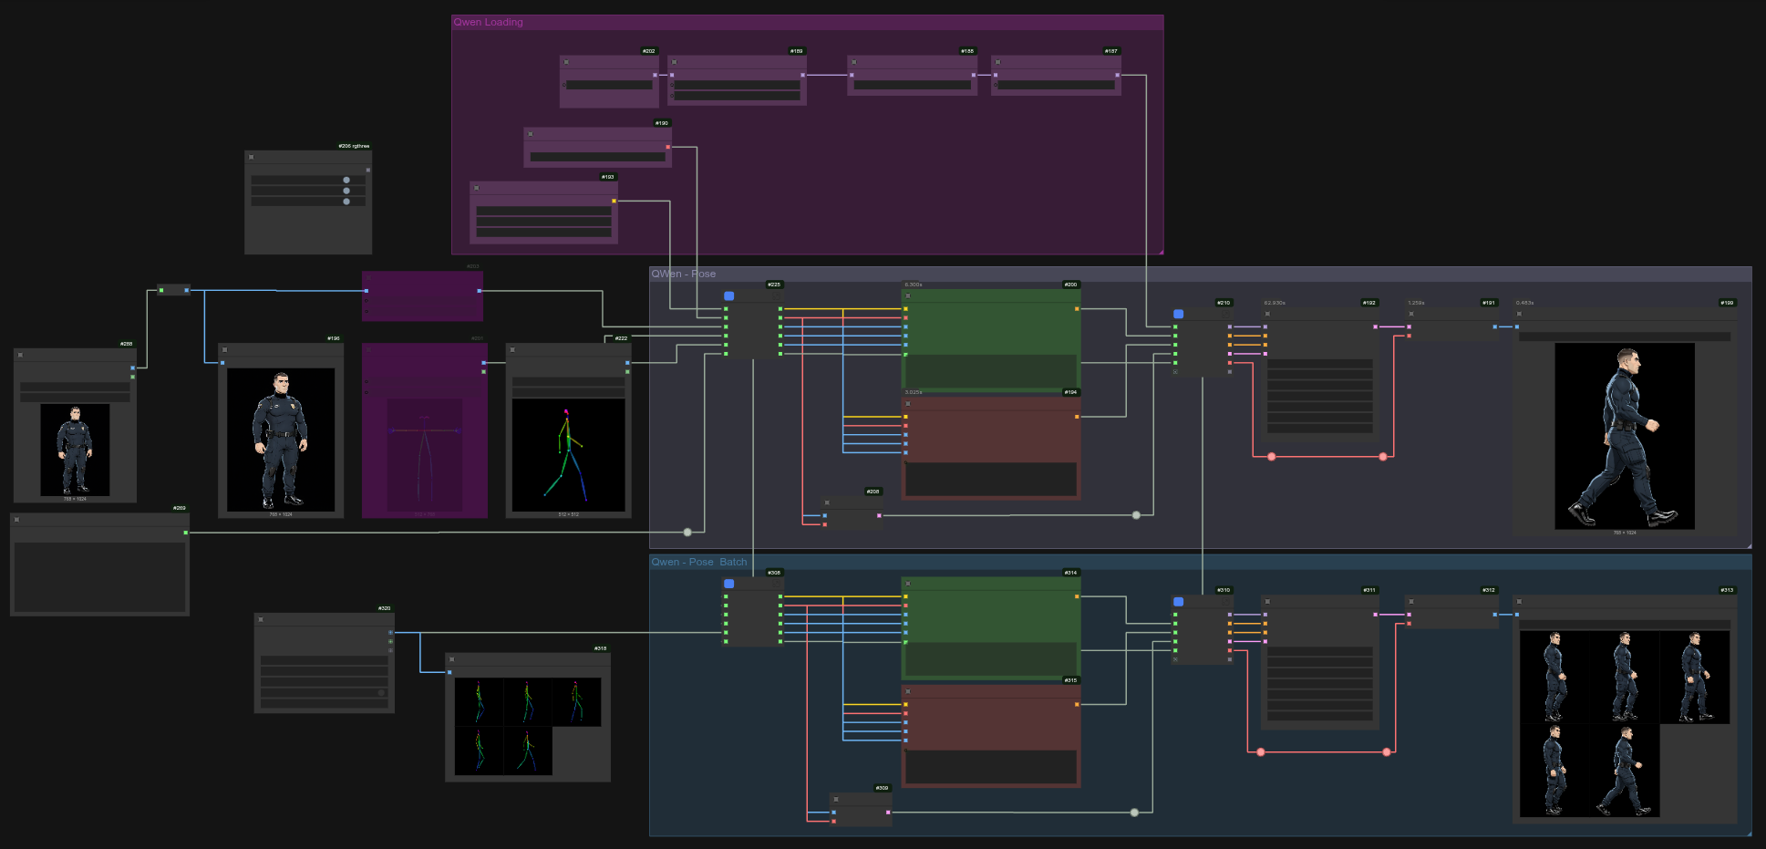
Task: Click the walking officer output image in node #199
Action: (x=1624, y=436)
